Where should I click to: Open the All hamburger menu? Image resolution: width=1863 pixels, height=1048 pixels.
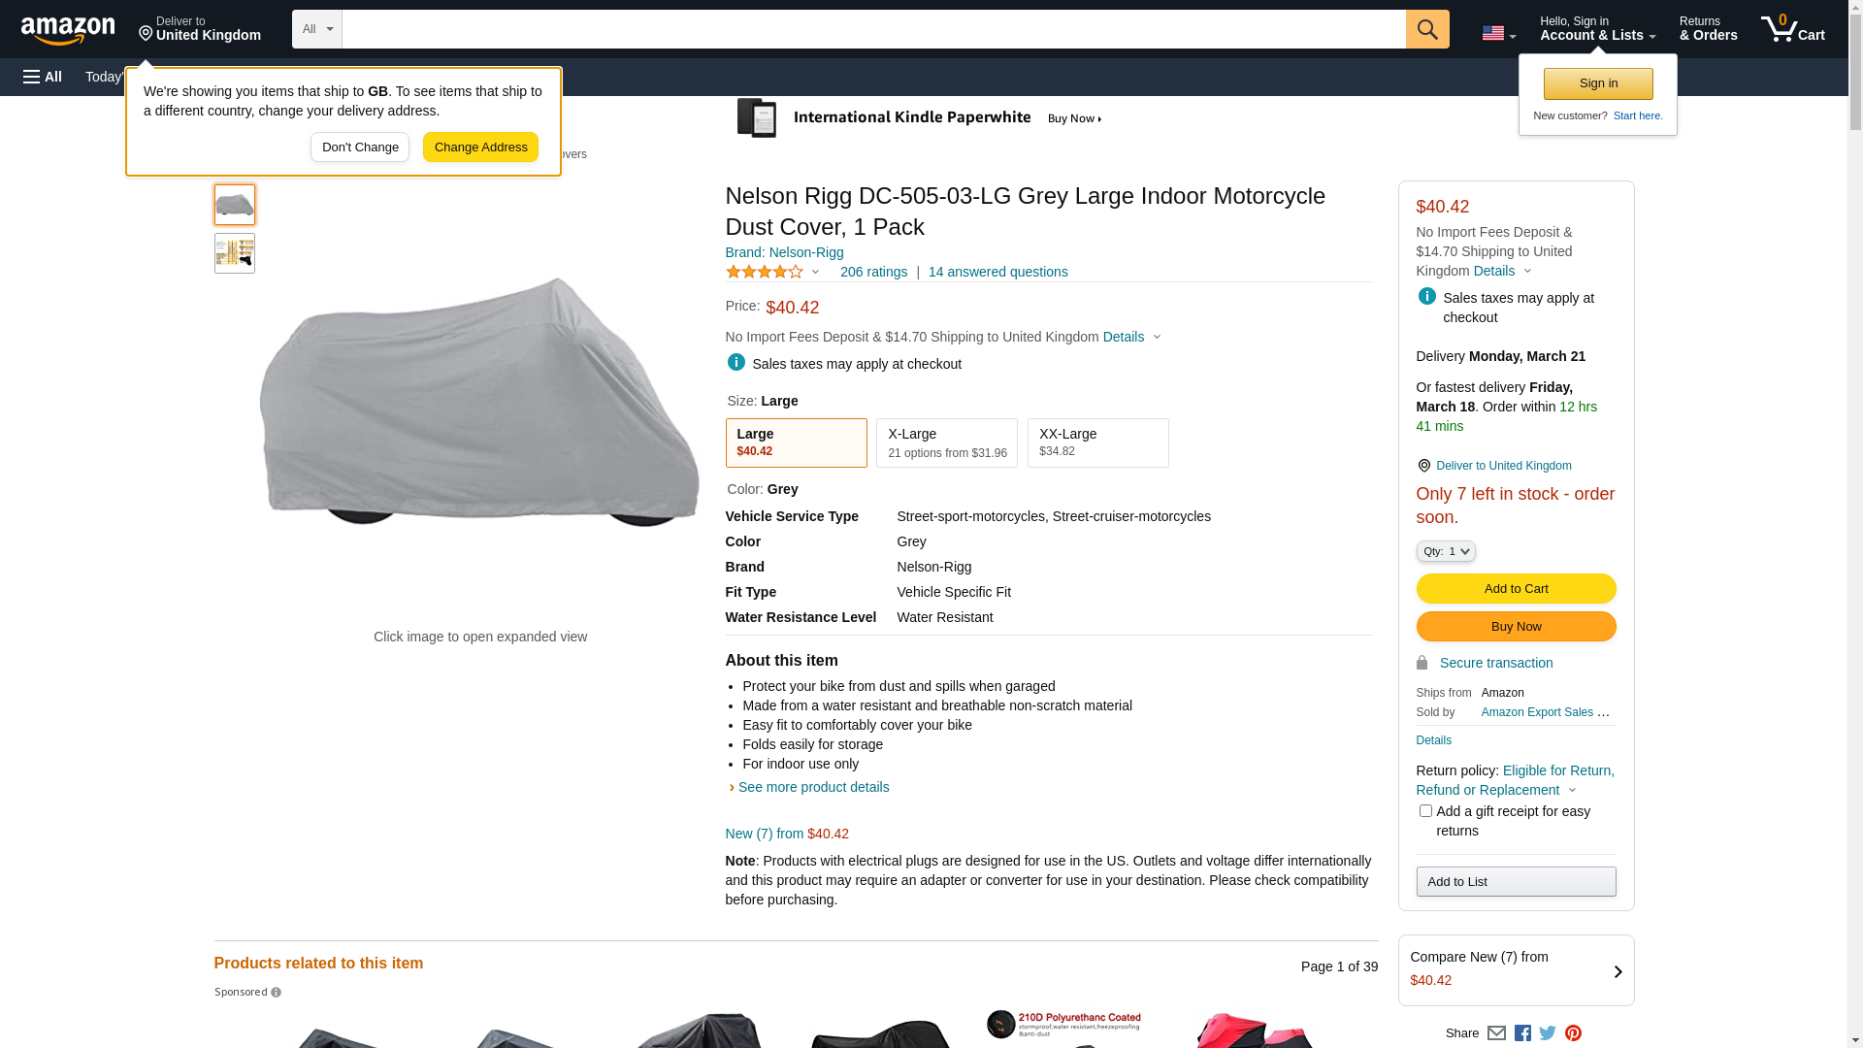43,77
